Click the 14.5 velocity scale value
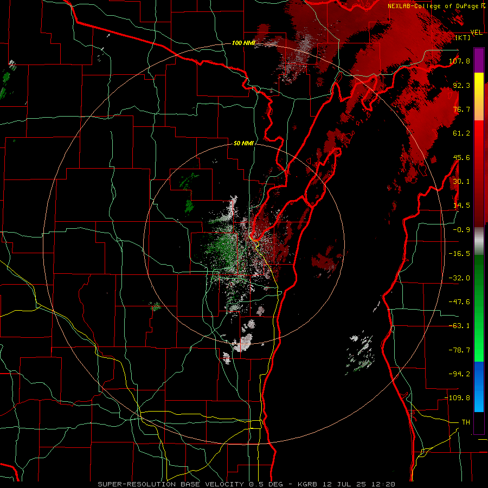This screenshot has width=488, height=488. click(x=461, y=206)
